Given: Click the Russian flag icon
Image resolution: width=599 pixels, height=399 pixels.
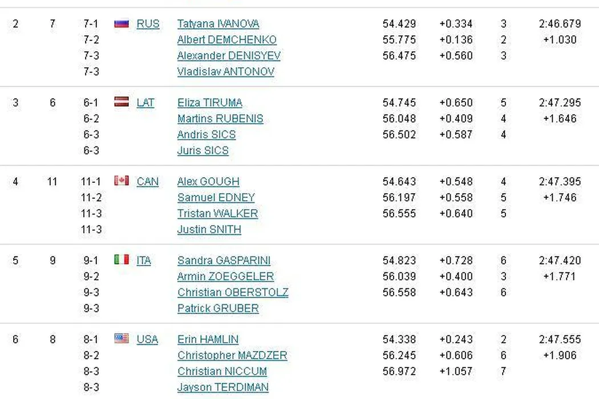Looking at the screenshot, I should point(122,23).
